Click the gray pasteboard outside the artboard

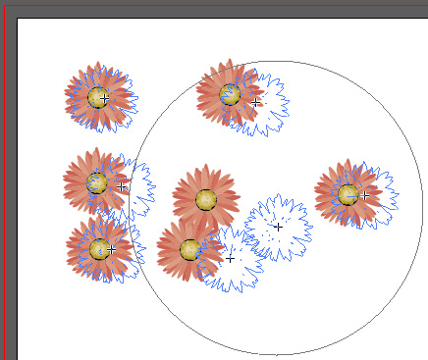coord(10,196)
